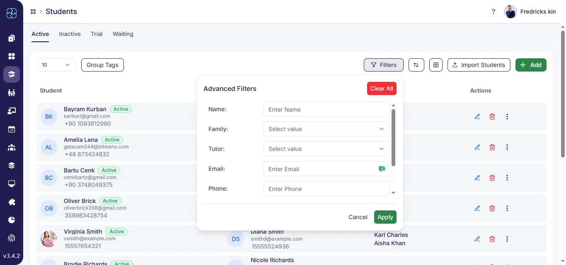Click the Bayram Kurban student name
Viewport: 566px width, 265px height.
click(85, 109)
